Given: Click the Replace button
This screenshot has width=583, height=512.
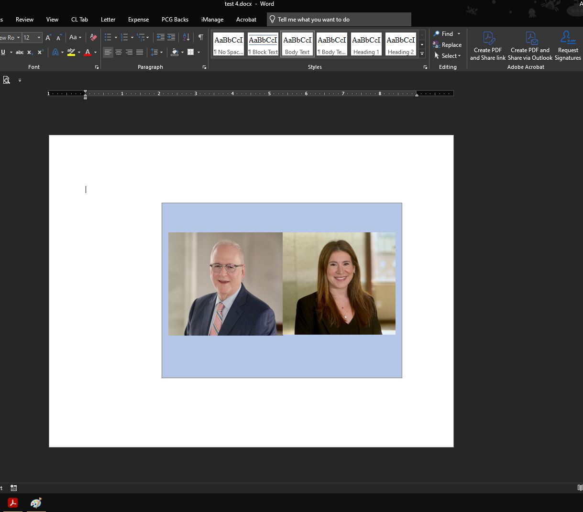Looking at the screenshot, I should click(447, 45).
